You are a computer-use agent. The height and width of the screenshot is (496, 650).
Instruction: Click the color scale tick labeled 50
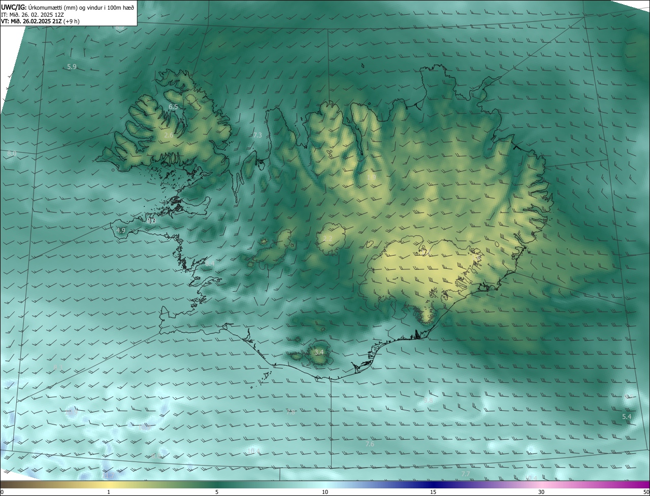[646, 492]
